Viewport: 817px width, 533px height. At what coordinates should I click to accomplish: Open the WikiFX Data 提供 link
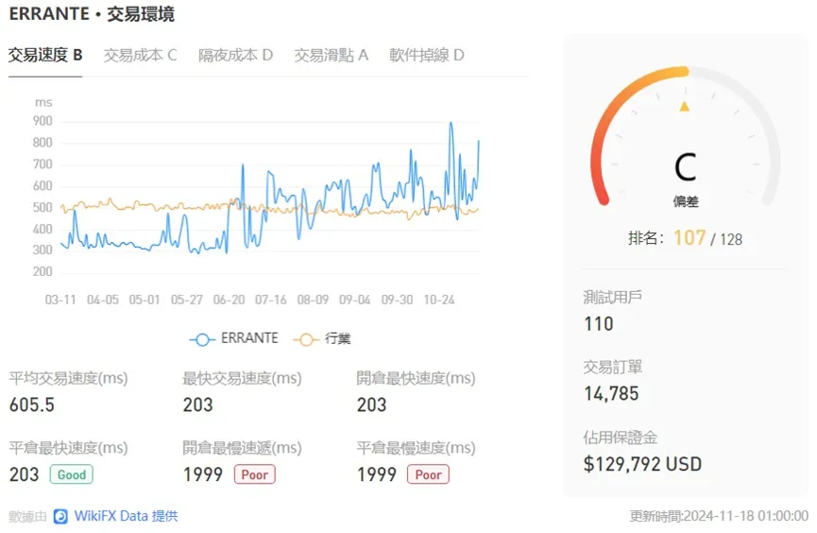[126, 516]
